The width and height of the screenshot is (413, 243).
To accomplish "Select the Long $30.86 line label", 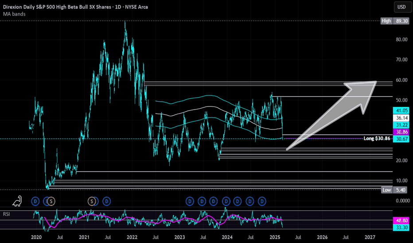I will pyautogui.click(x=377, y=138).
